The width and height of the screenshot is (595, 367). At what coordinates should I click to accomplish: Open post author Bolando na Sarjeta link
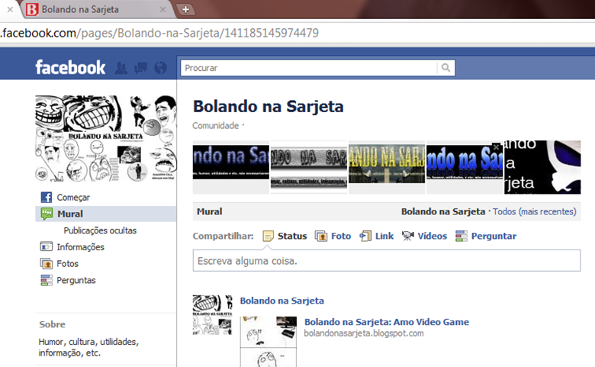(282, 301)
